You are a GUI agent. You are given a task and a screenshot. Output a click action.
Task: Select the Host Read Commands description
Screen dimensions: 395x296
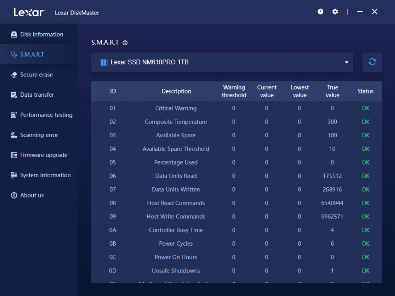(176, 203)
